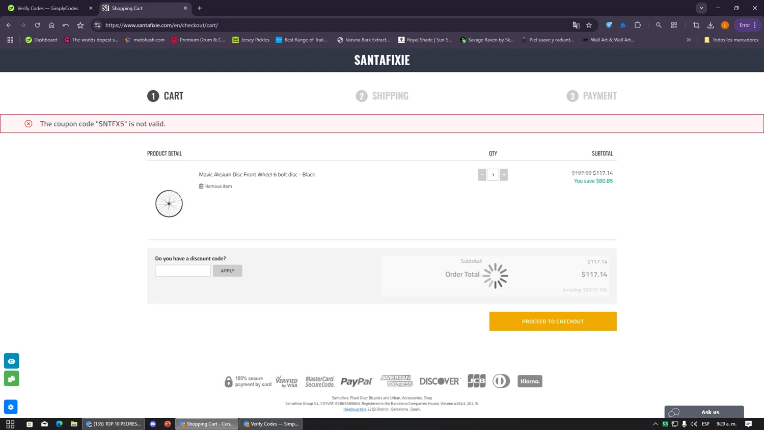
Task: Decrease quantity with the minus button
Action: click(482, 175)
